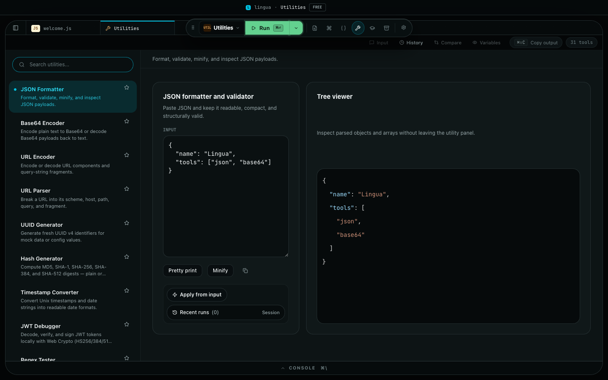
Task: Favorite the Hash Generator star
Action: (127, 257)
